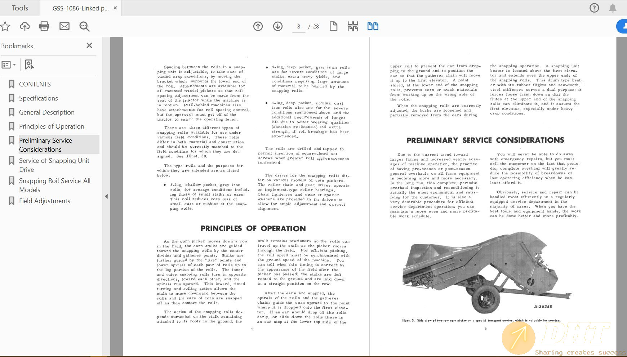The width and height of the screenshot is (627, 357).
Task: Go to next page using down arrow
Action: pyautogui.click(x=278, y=26)
